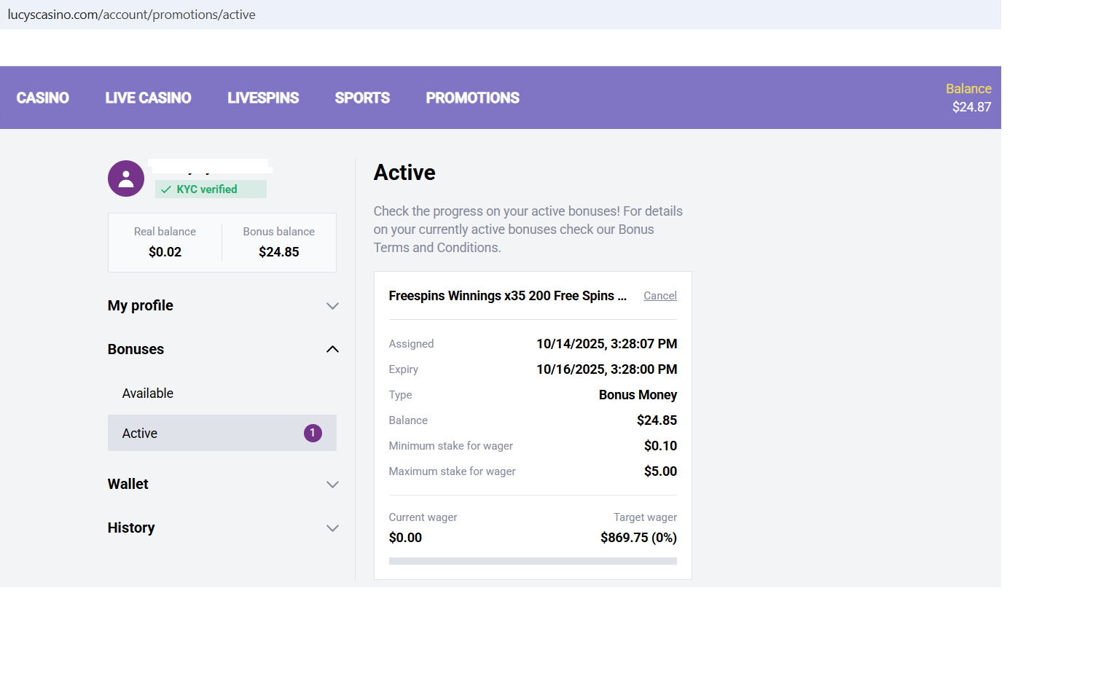Select Available under Bonuses

point(148,393)
